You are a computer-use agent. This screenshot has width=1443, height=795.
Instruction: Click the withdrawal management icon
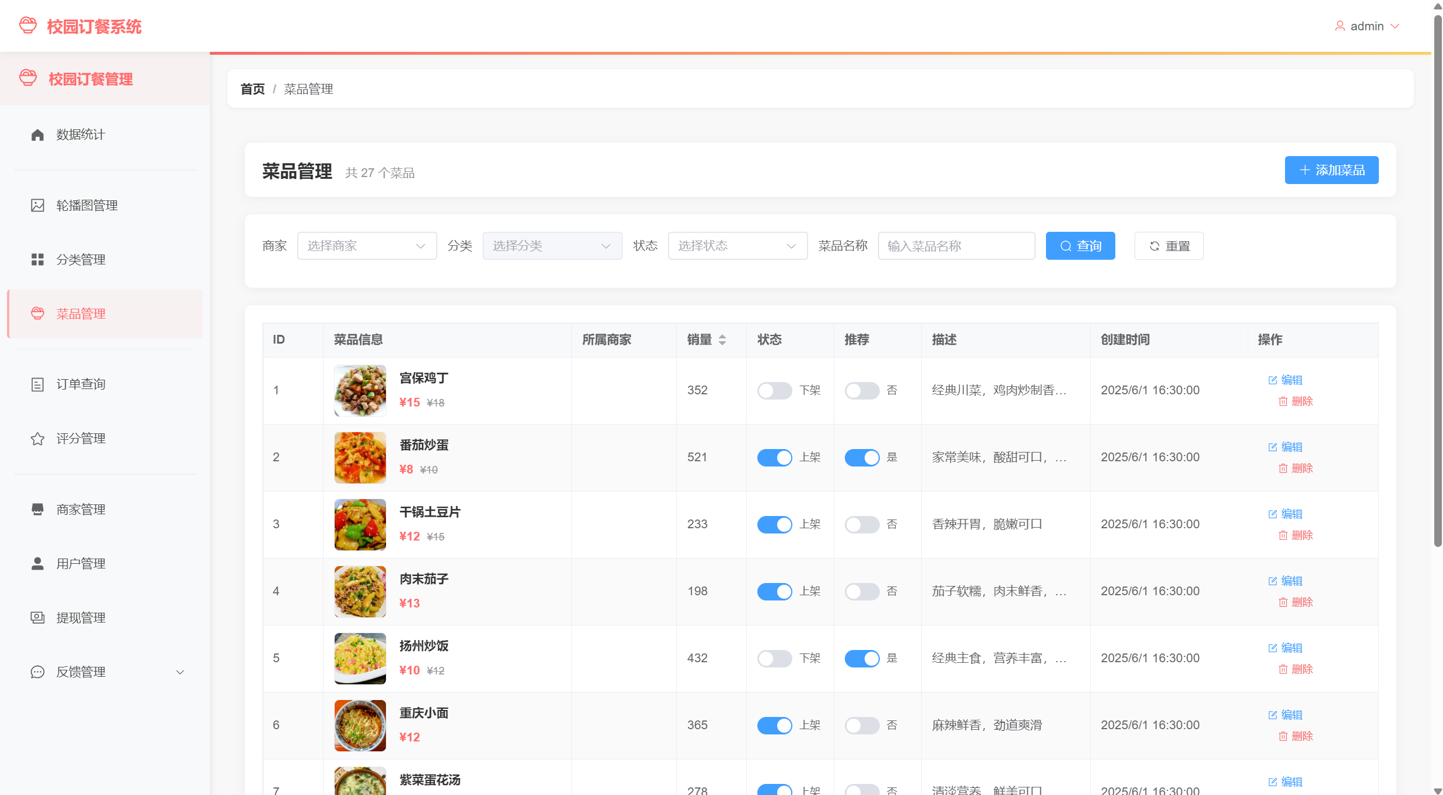37,617
